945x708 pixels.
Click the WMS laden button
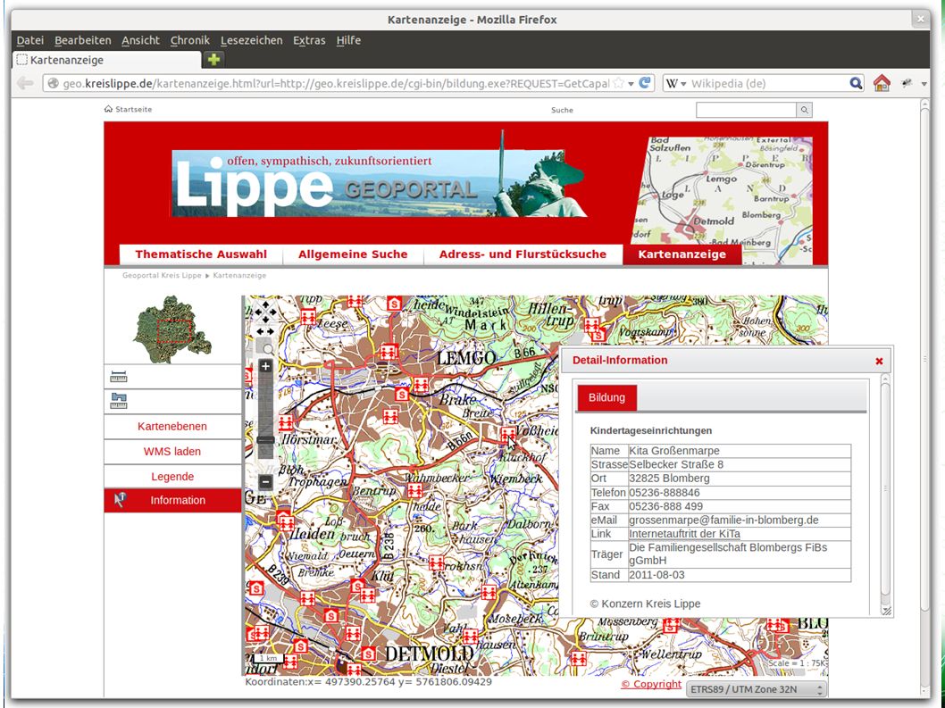point(172,451)
